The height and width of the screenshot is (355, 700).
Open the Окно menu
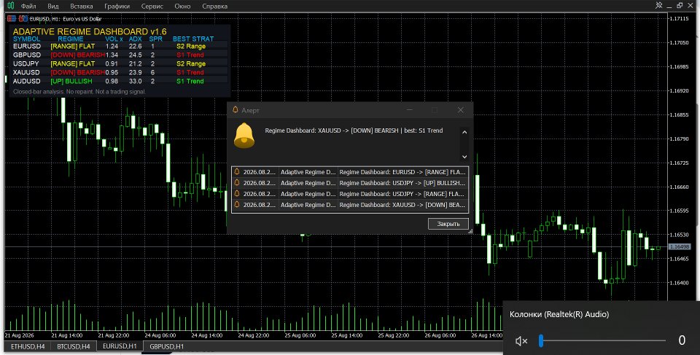coord(182,7)
